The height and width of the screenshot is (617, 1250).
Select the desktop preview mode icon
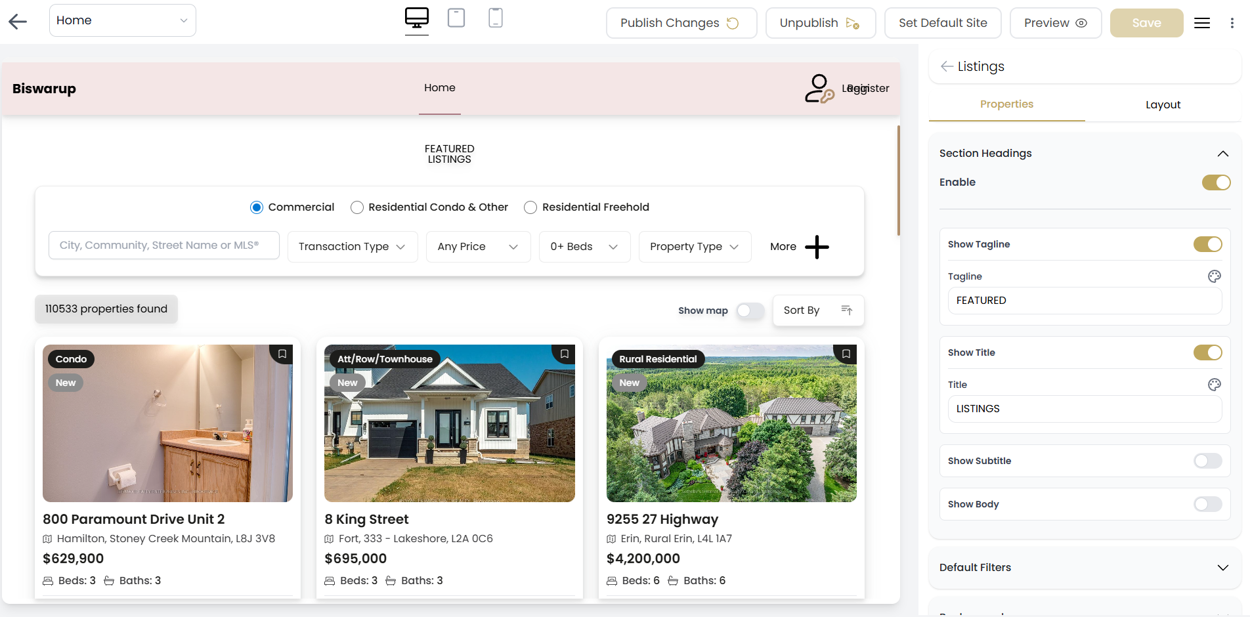pos(416,18)
